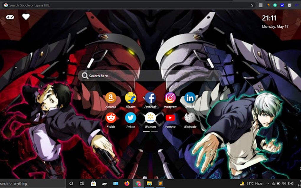Click the gamepad icon in top-left corner
The image size is (301, 188).
tap(10, 17)
